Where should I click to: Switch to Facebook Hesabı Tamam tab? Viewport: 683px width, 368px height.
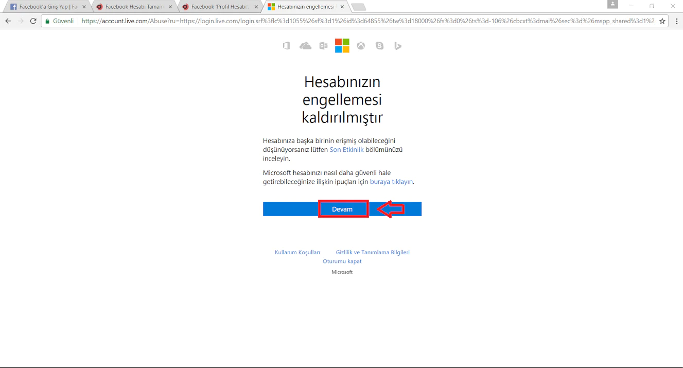134,7
